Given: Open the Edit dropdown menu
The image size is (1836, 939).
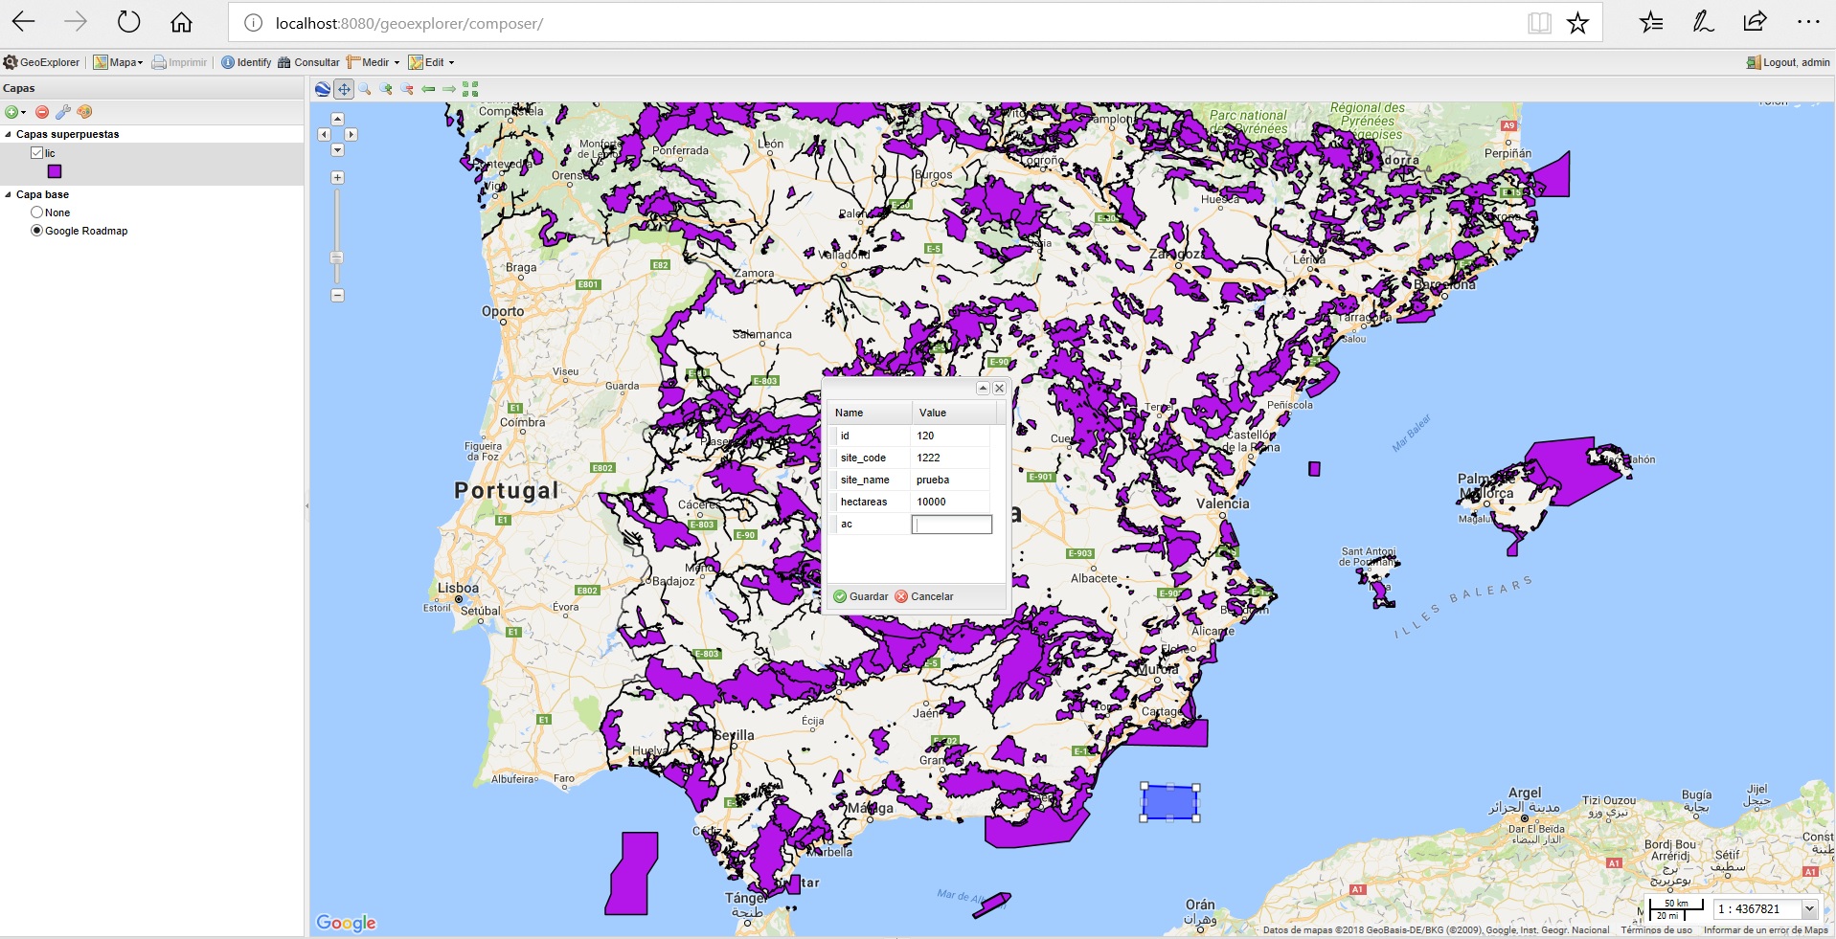Looking at the screenshot, I should click(431, 62).
